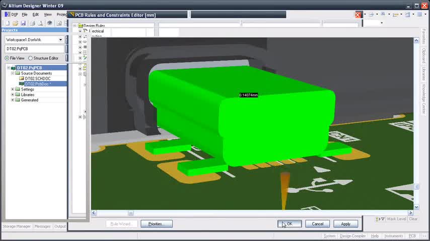The width and height of the screenshot is (430, 241).
Task: Click the DT02.PrjPCB project name field
Action: (34, 49)
